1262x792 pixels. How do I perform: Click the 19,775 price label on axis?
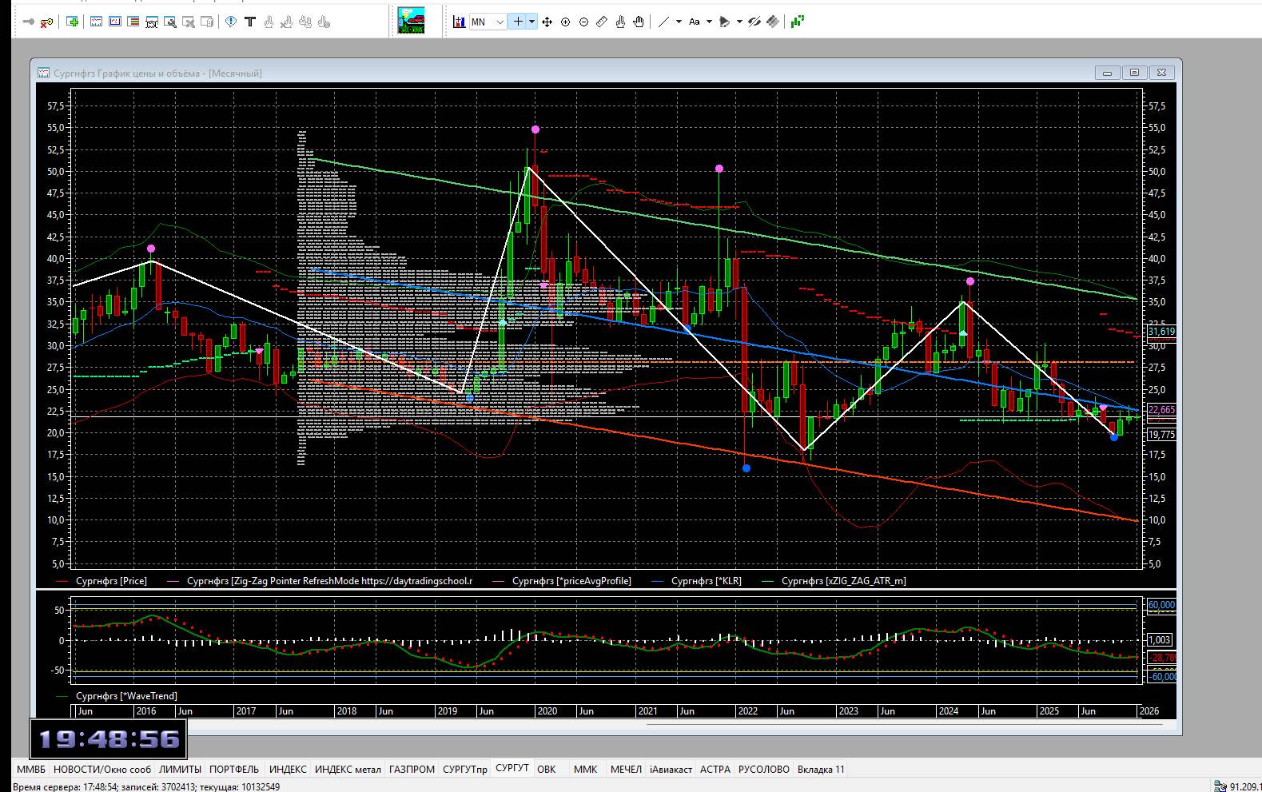tap(1161, 435)
